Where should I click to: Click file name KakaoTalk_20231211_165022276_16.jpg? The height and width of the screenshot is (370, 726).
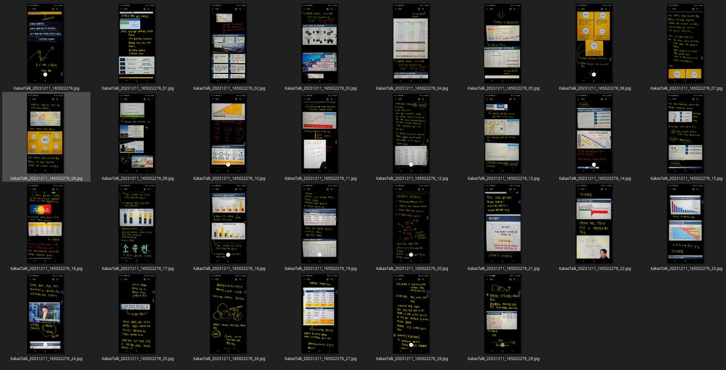(x=46, y=268)
